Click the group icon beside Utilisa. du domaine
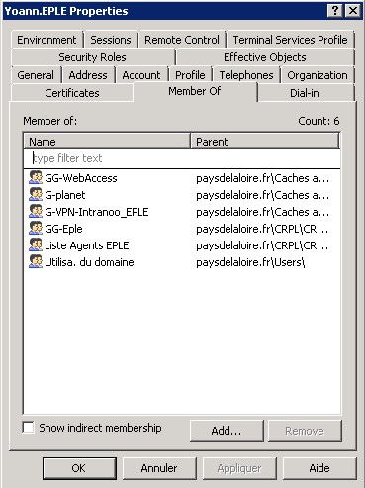 (36, 262)
